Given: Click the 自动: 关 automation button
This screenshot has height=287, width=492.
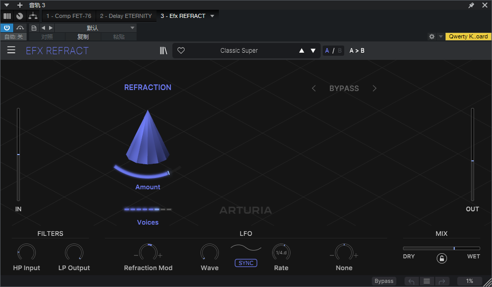Looking at the screenshot, I should click(x=13, y=37).
